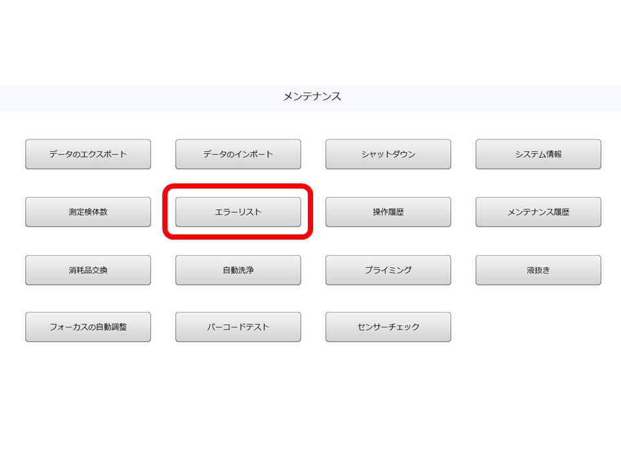Check the 操作履歴 operation history

coord(388,211)
